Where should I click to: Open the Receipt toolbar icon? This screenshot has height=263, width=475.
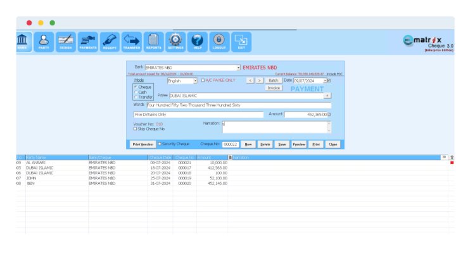click(x=110, y=42)
